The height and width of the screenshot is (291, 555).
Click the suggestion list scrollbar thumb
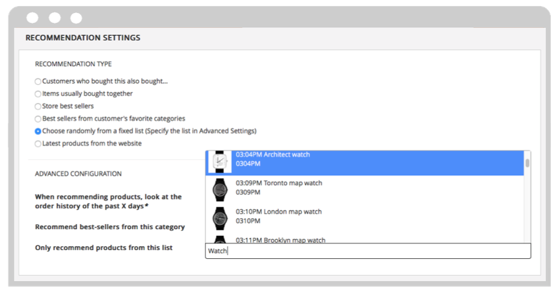[527, 163]
